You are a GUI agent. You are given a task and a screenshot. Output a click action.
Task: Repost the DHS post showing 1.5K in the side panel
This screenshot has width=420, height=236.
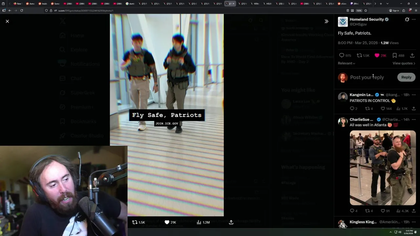click(x=363, y=55)
